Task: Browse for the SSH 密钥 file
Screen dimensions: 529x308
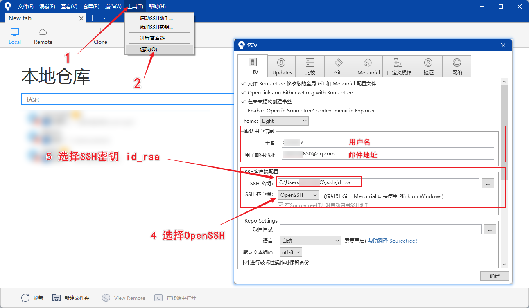Action: tap(488, 183)
